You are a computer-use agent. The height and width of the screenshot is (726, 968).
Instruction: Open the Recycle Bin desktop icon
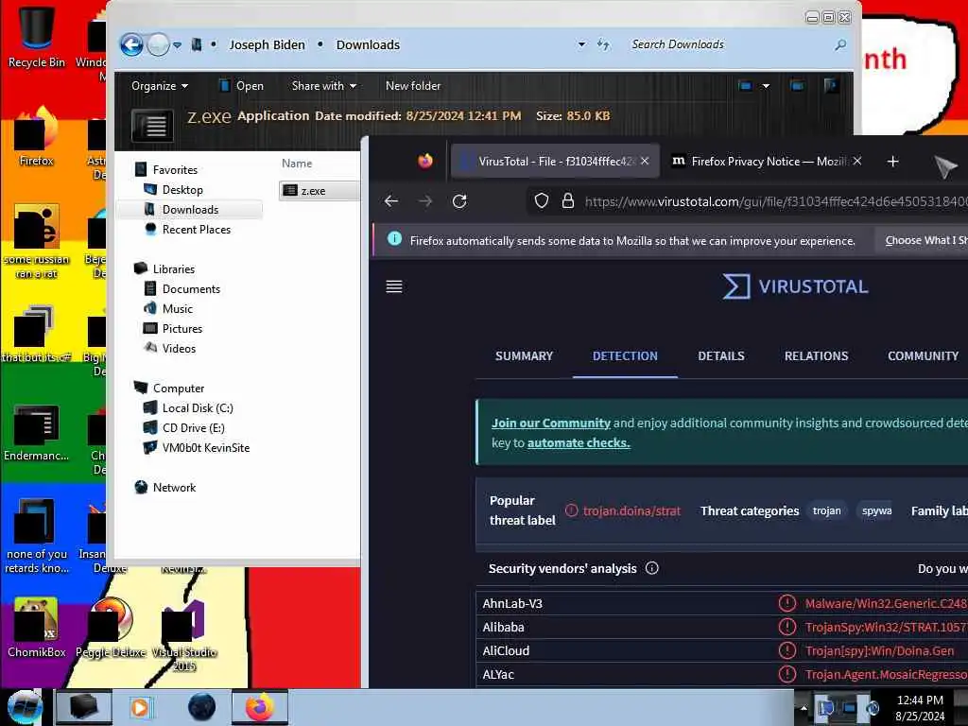[x=37, y=38]
